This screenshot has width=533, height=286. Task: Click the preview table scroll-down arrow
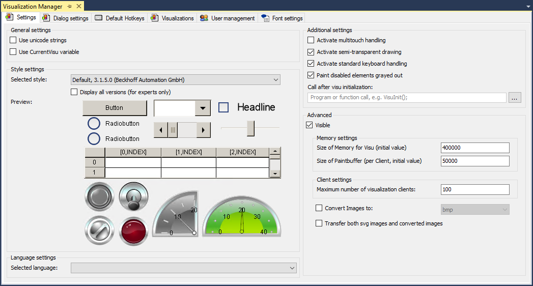[275, 174]
